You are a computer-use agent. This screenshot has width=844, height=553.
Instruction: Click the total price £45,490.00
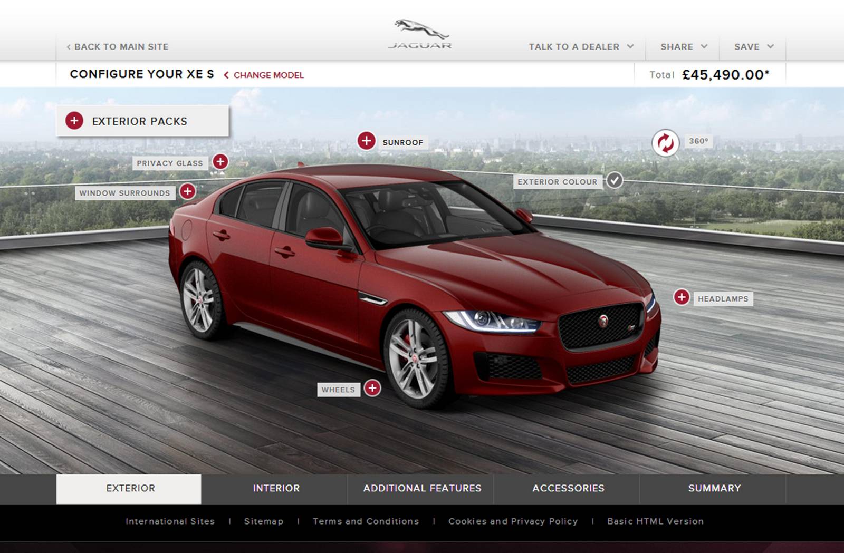(726, 75)
